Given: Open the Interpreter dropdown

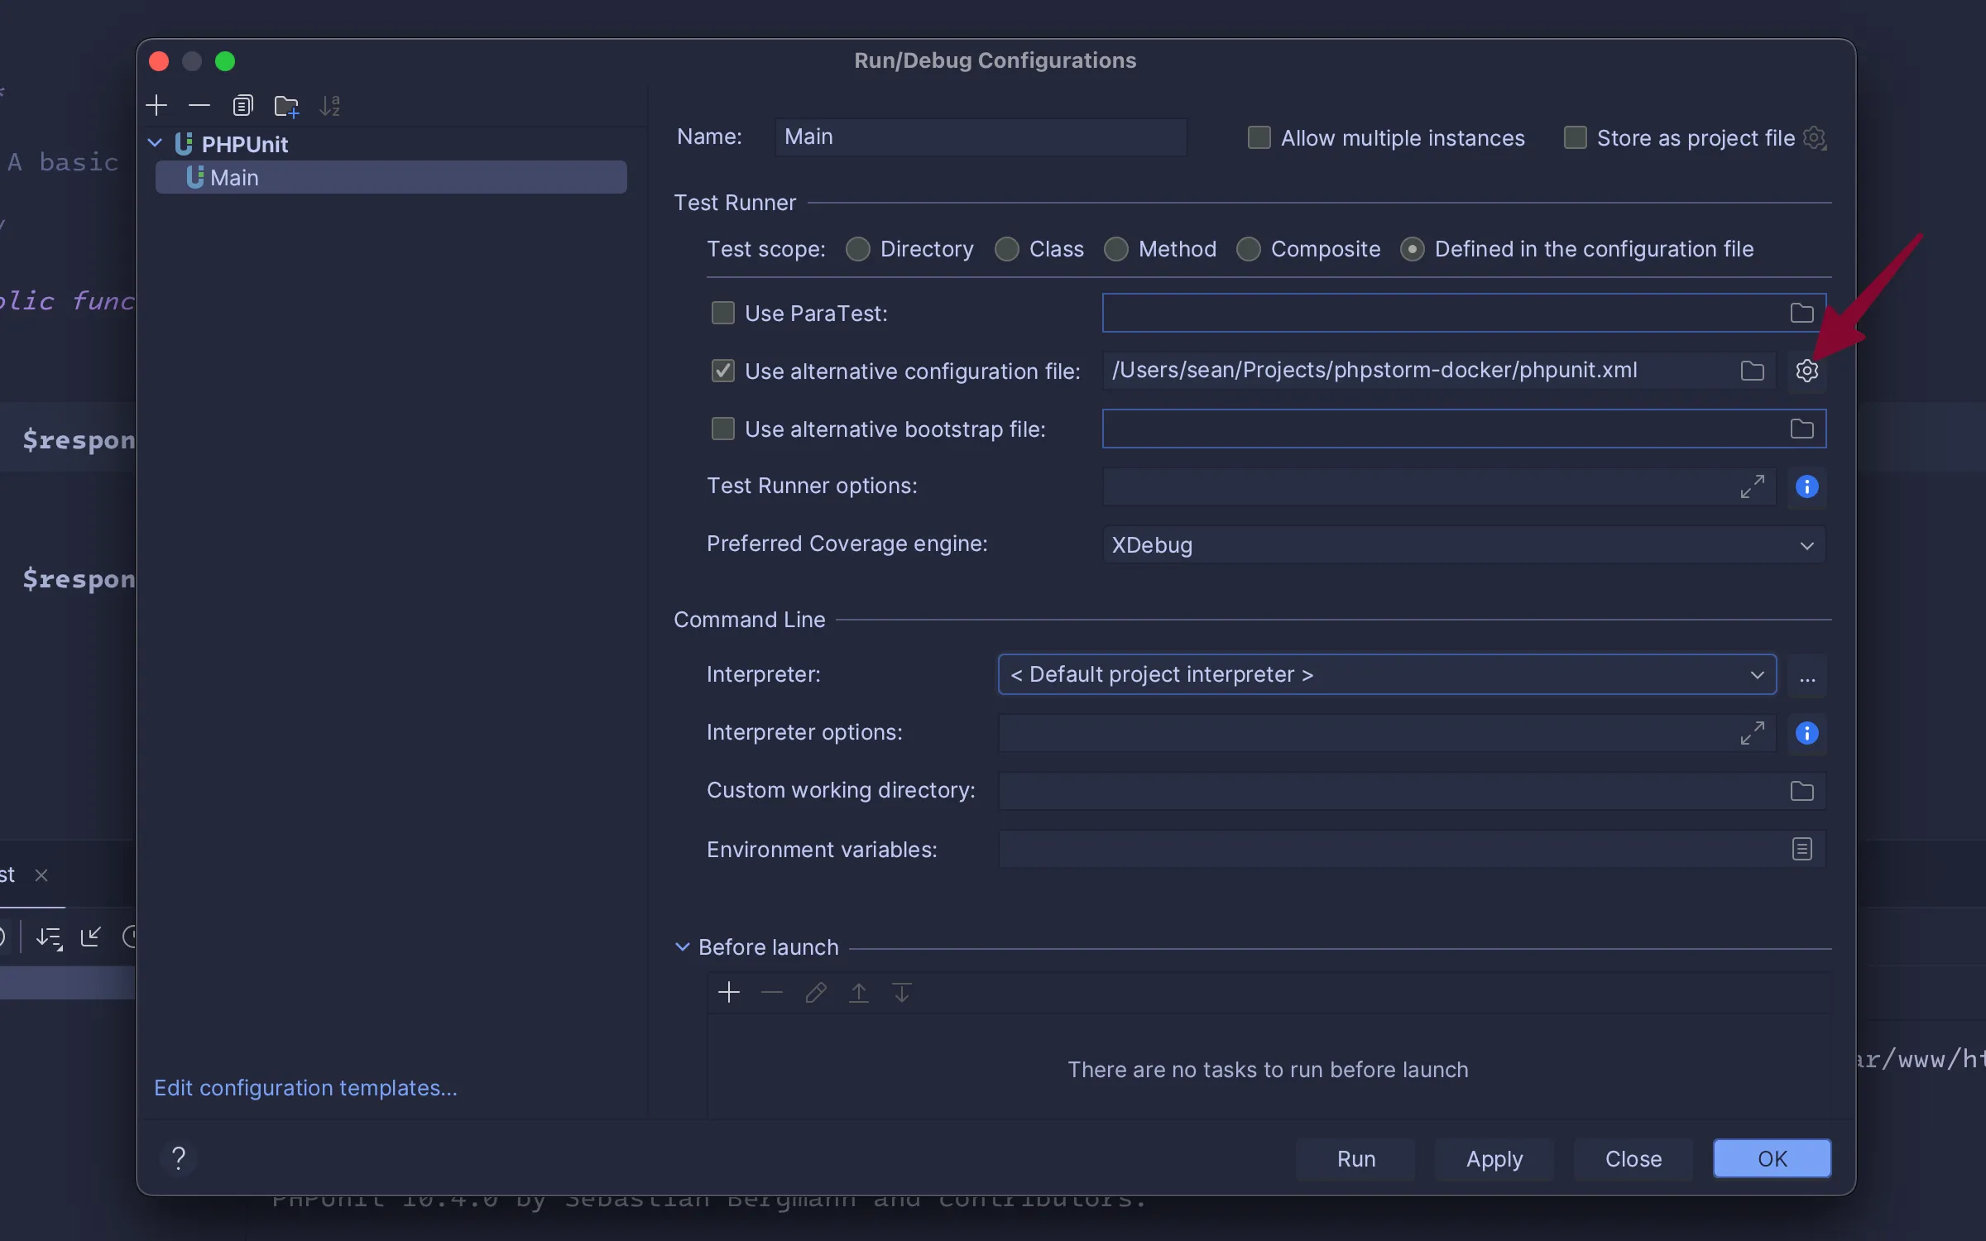Looking at the screenshot, I should [1388, 674].
